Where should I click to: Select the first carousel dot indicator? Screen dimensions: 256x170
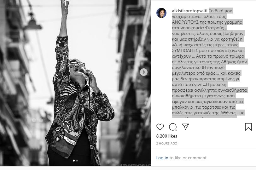(x=74, y=161)
